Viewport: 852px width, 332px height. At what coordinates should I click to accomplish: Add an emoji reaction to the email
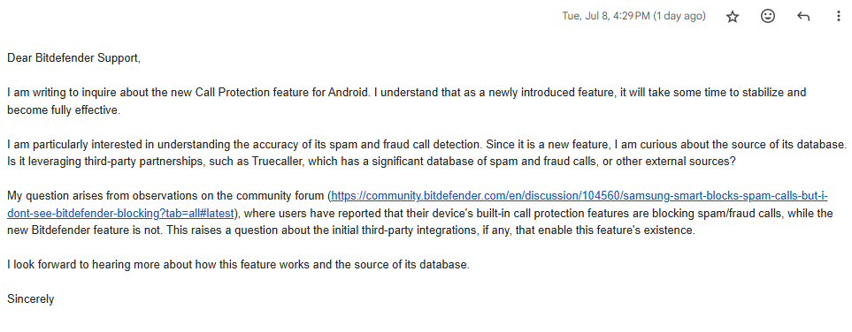tap(767, 17)
